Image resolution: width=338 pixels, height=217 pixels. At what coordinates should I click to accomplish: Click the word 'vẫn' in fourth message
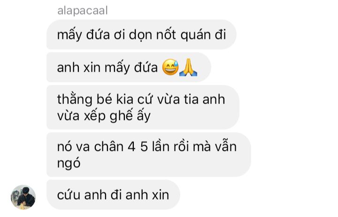tap(226, 147)
